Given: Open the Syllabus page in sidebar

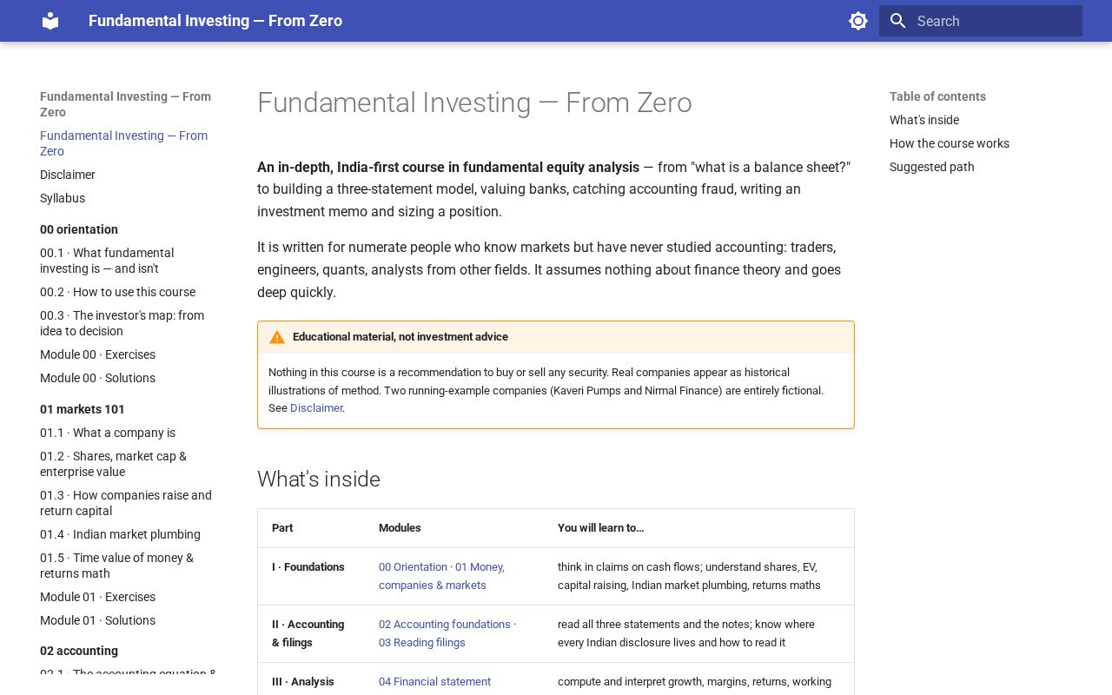Looking at the screenshot, I should [63, 198].
